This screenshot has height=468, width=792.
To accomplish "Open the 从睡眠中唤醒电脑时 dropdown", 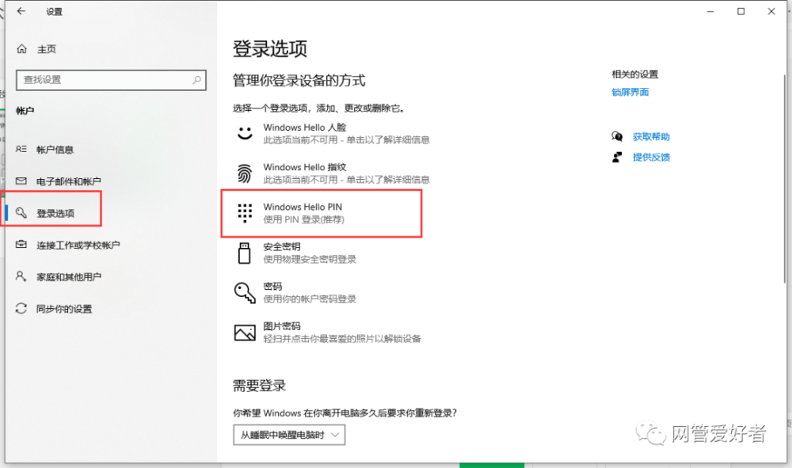I will pos(289,435).
